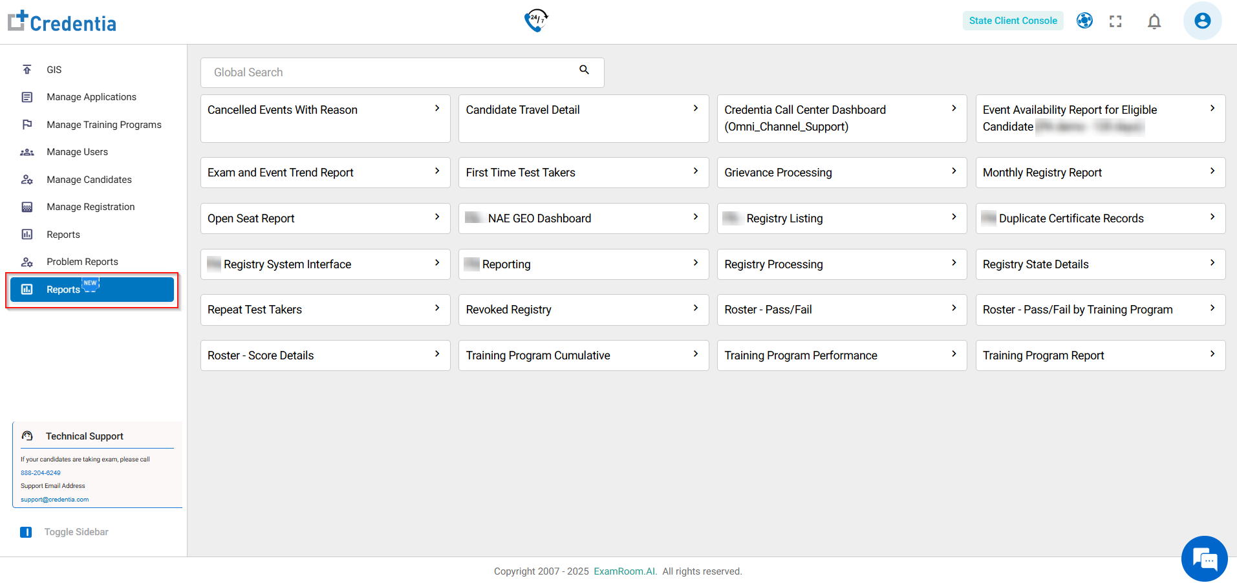Open the notifications bell
1237x583 pixels.
pos(1154,21)
